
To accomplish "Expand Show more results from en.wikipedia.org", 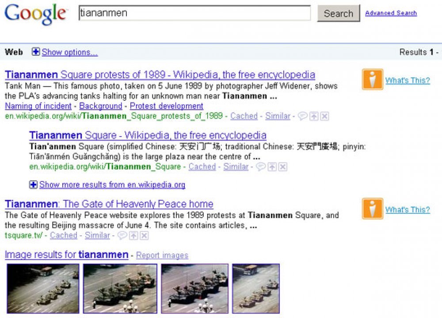I will pyautogui.click(x=107, y=184).
